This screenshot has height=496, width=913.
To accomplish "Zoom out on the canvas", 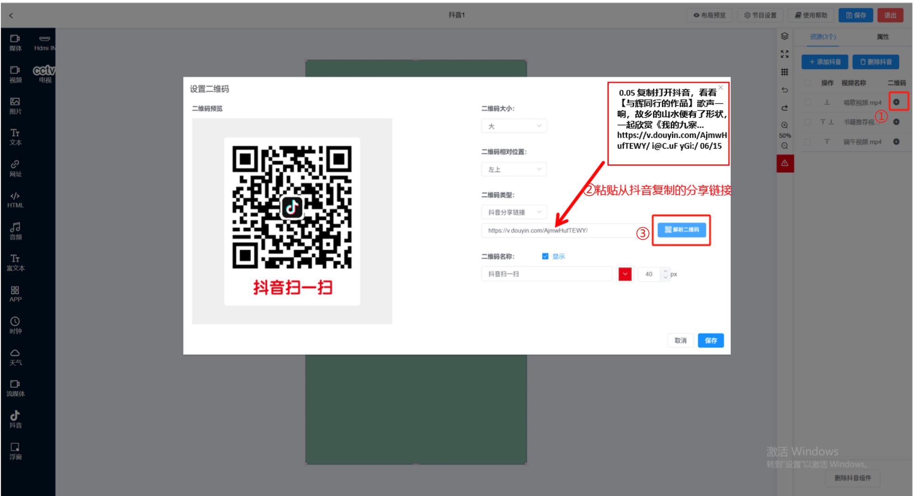I will point(785,146).
